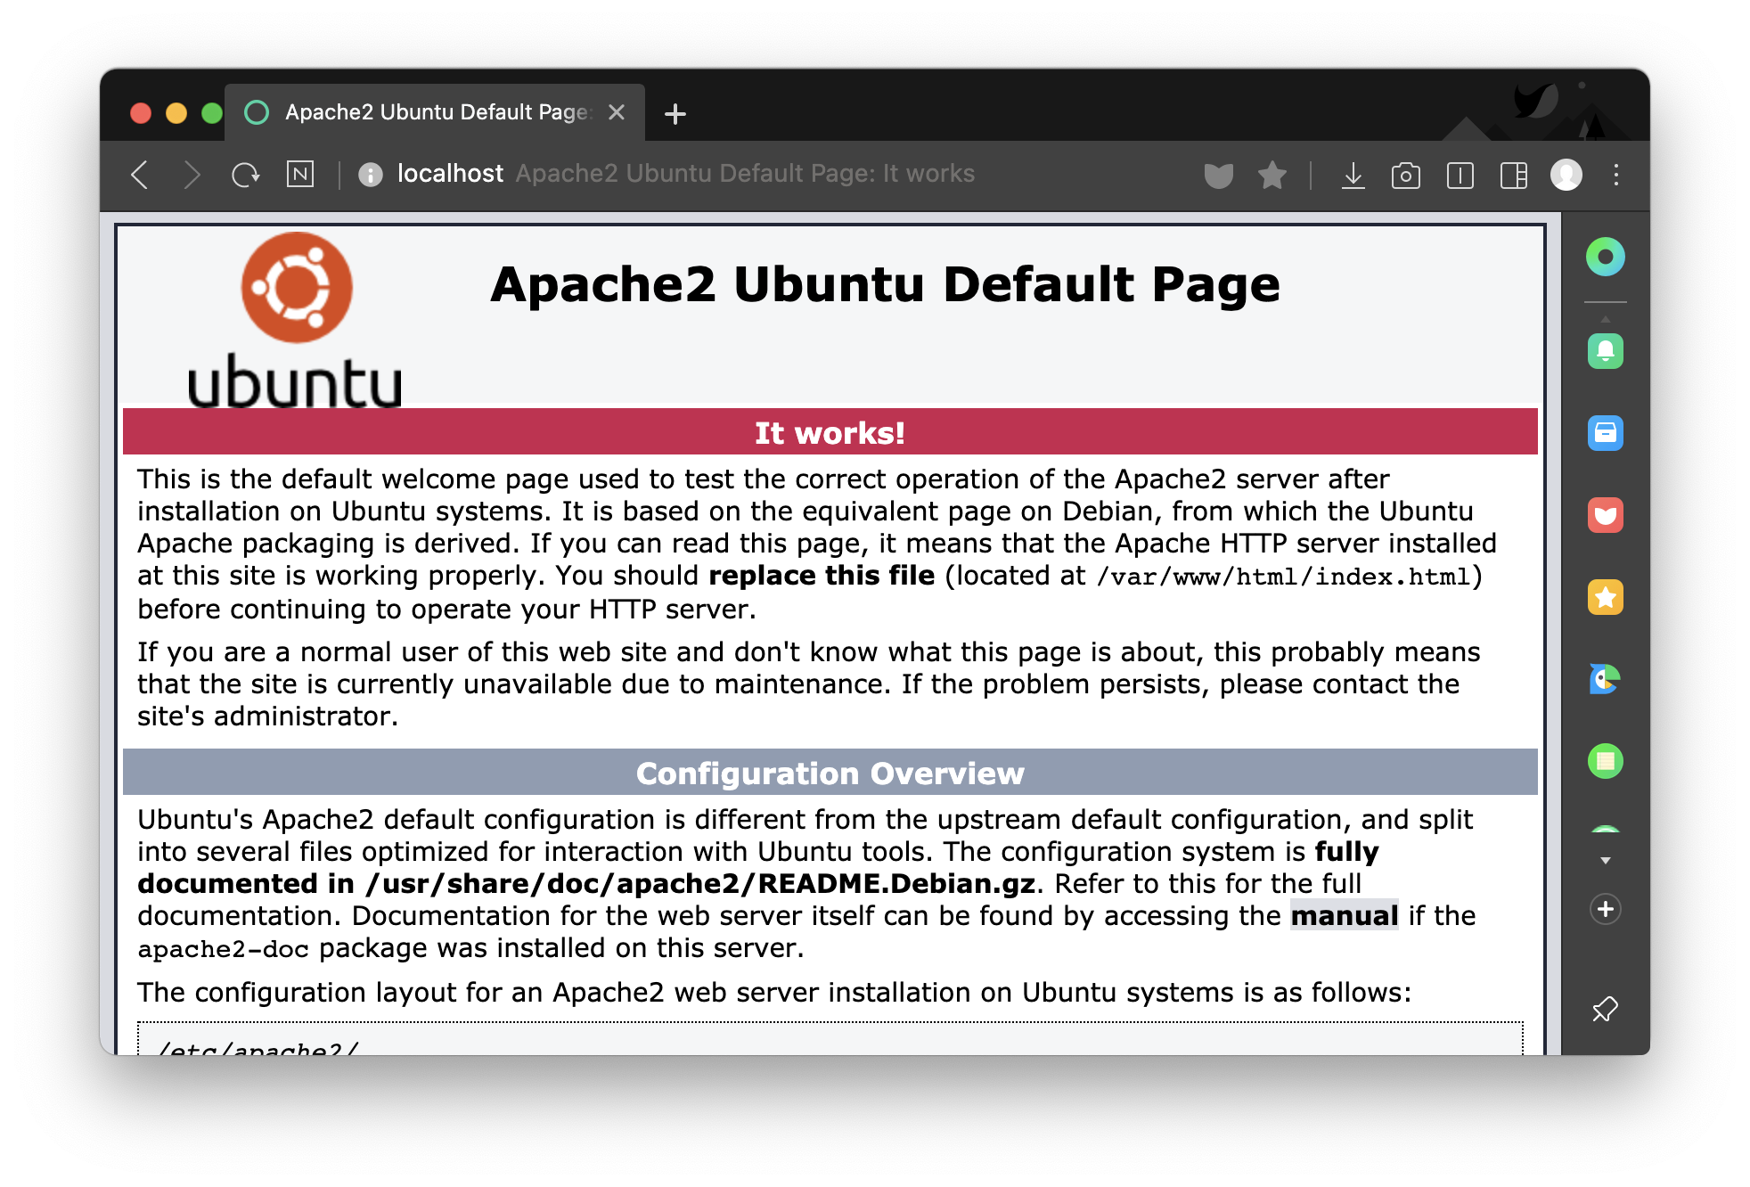The width and height of the screenshot is (1750, 1187).
Task: Expand sidebar apps list with down arrow
Action: coord(1605,861)
